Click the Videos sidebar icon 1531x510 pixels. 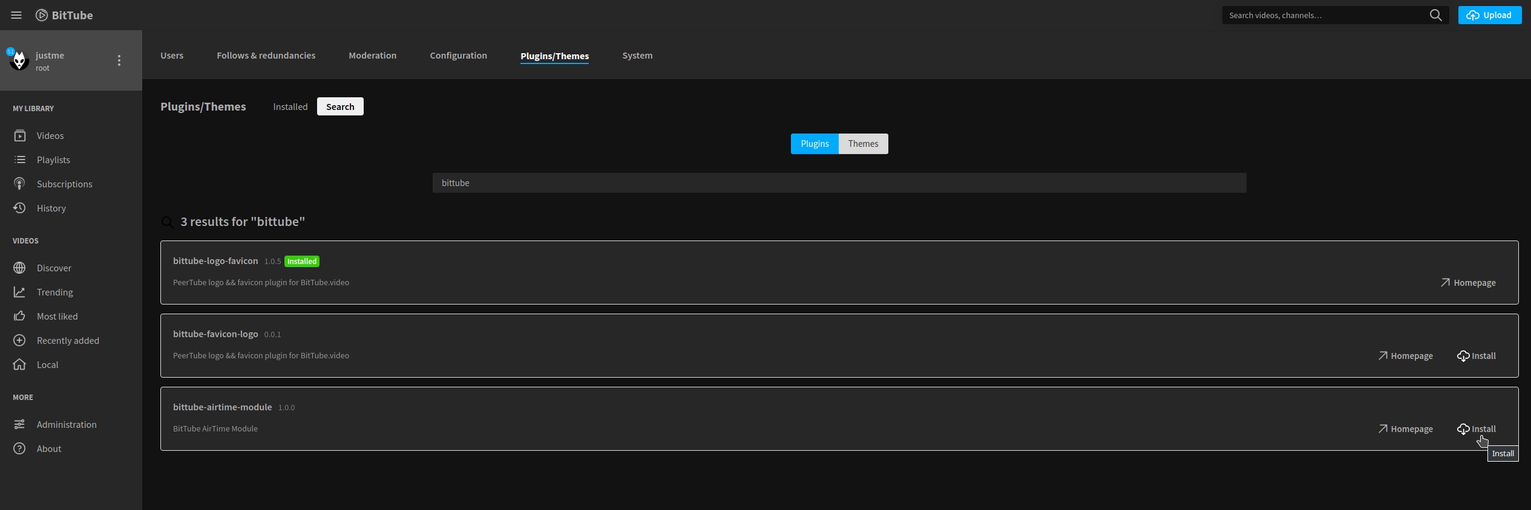pos(20,135)
